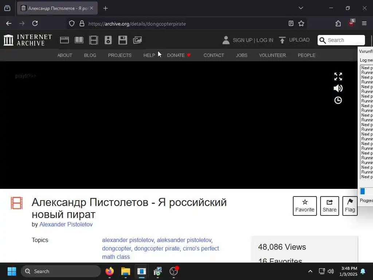
Task: Click the browser back arrow
Action: pos(9,23)
